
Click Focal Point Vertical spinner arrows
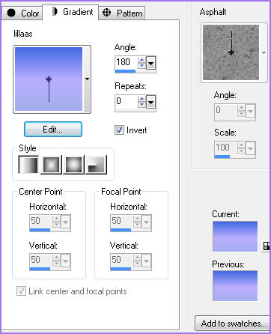(138, 261)
